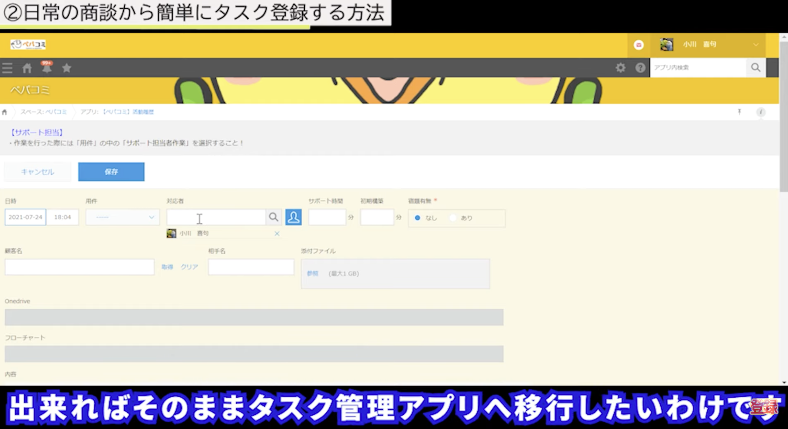The image size is (788, 429).
Task: Expand the user account menu chevron
Action: (755, 44)
